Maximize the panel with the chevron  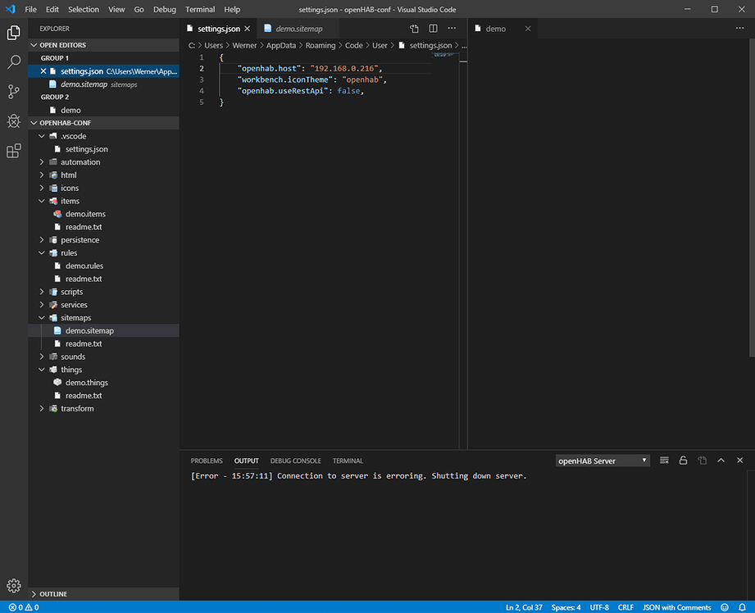pos(721,460)
